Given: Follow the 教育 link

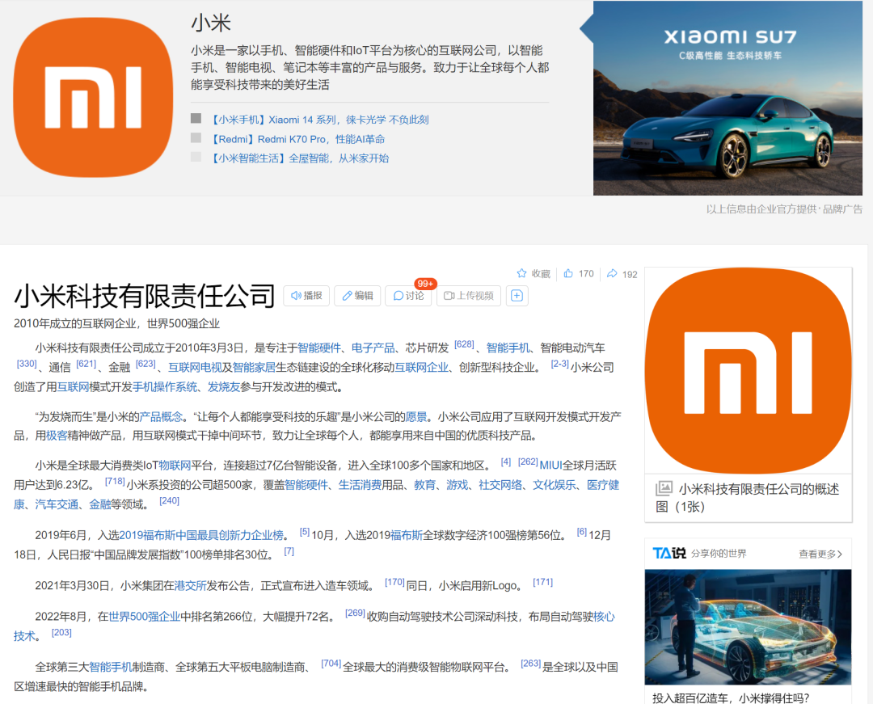Looking at the screenshot, I should coord(425,485).
